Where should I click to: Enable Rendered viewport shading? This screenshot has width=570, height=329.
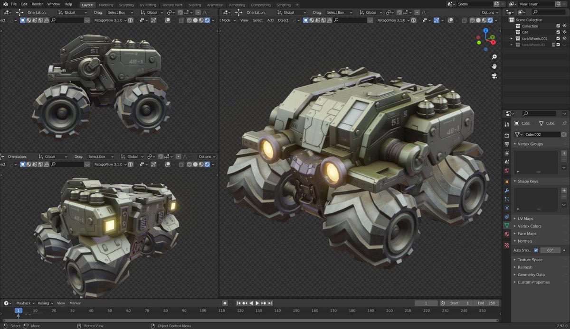[490, 20]
